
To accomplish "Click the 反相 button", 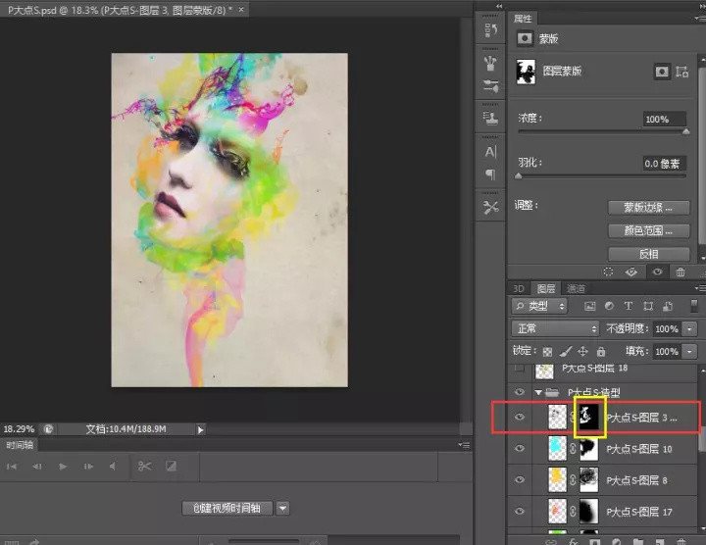I will coord(649,253).
